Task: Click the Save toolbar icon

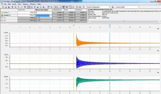Action: point(6,7)
